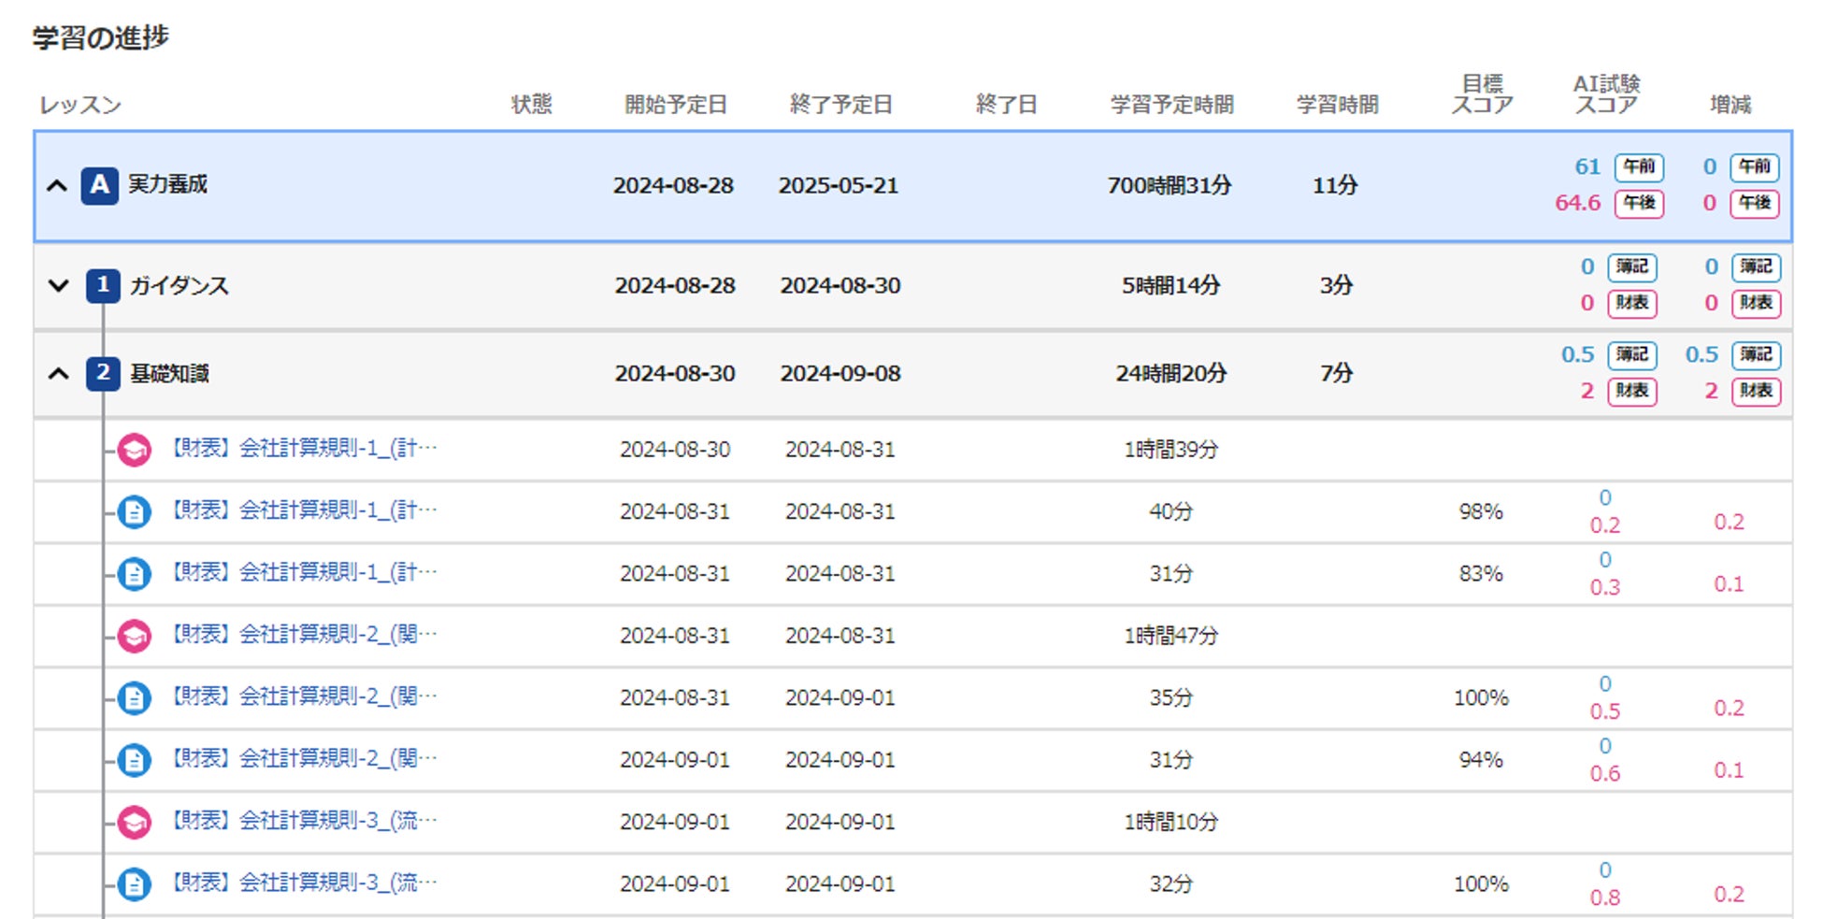The width and height of the screenshot is (1823, 919).
Task: Click the number 2 badge beside 基礎知識
Action: pyautogui.click(x=103, y=373)
